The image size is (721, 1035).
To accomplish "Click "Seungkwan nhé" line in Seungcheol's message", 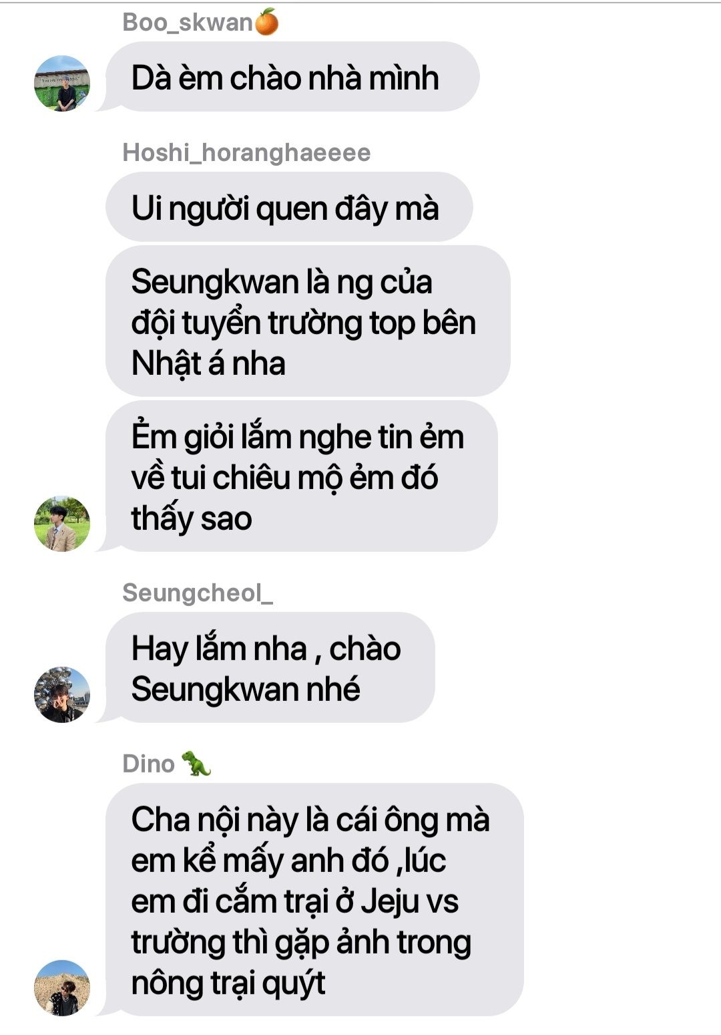I will 246,690.
